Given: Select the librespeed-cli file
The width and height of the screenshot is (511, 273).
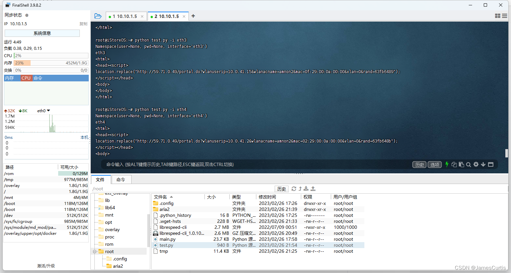Looking at the screenshot, I should pos(258,227).
